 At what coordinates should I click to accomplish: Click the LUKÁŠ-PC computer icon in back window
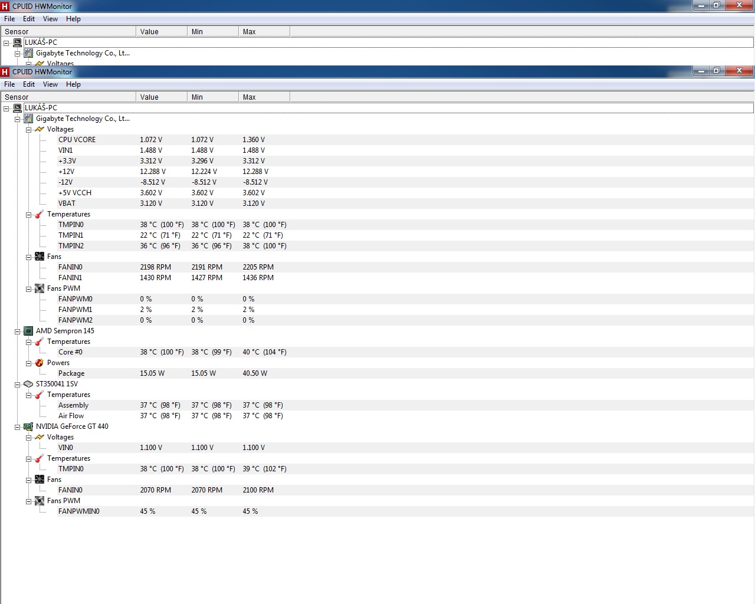pyautogui.click(x=18, y=42)
